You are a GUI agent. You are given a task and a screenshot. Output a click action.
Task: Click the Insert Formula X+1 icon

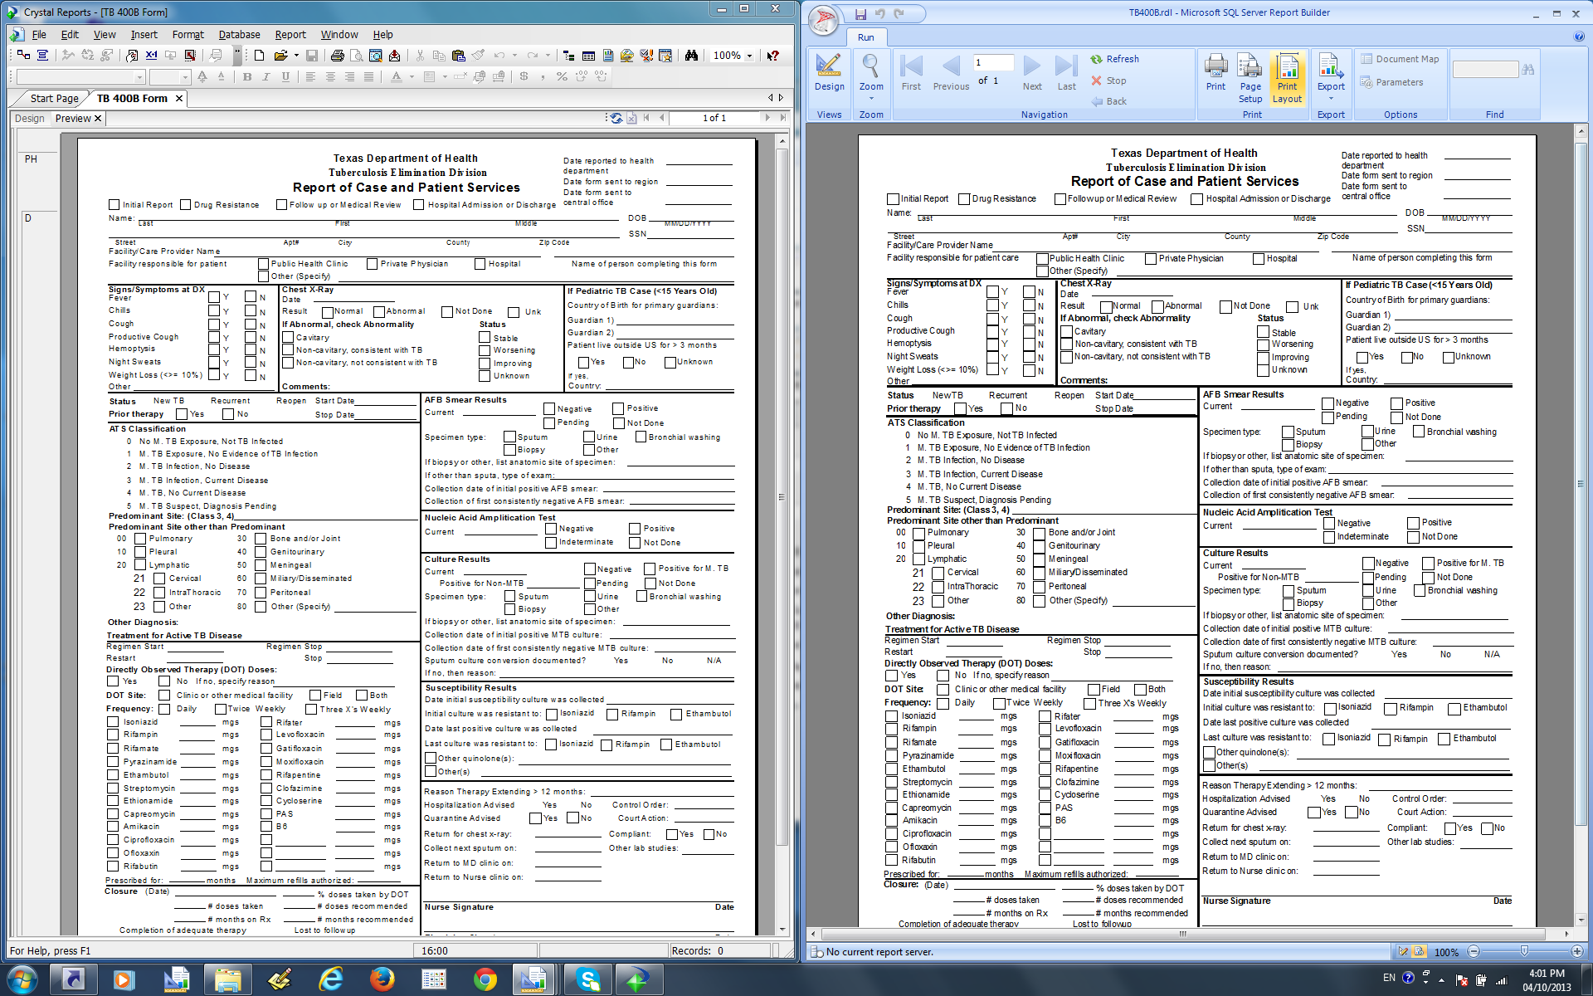151,56
